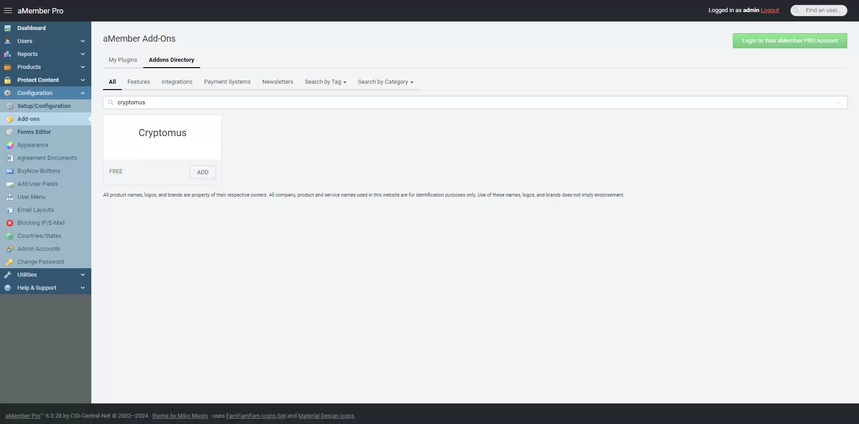Expand the Utilities sidebar menu

point(82,275)
